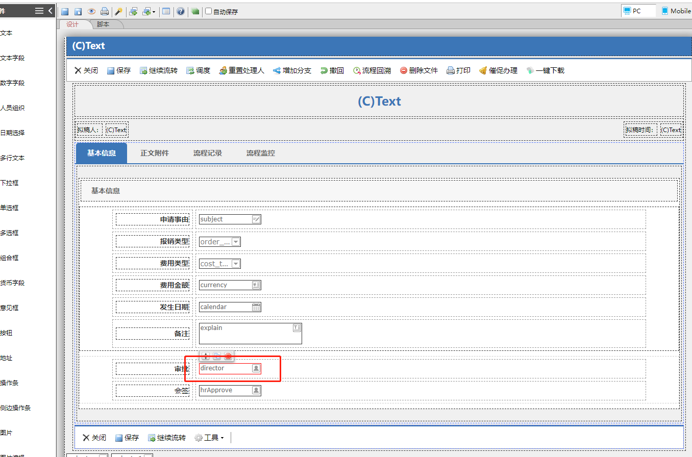Open the calendar icon in 发生日期 field
This screenshot has width=692, height=457.
pos(256,307)
